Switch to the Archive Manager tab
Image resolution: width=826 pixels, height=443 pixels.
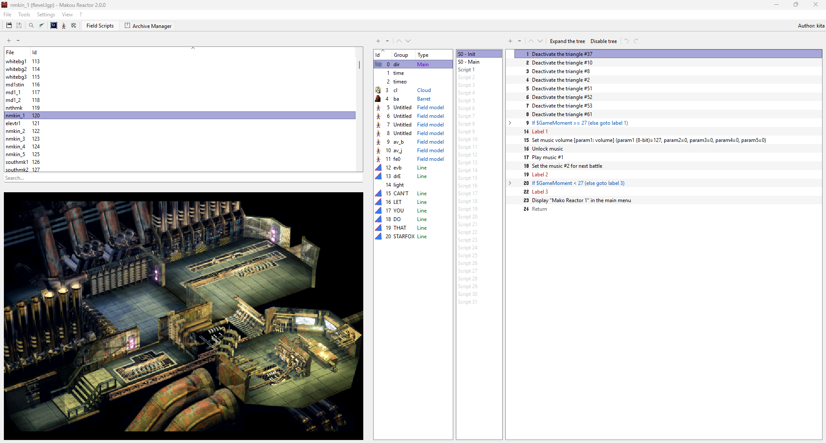[148, 26]
